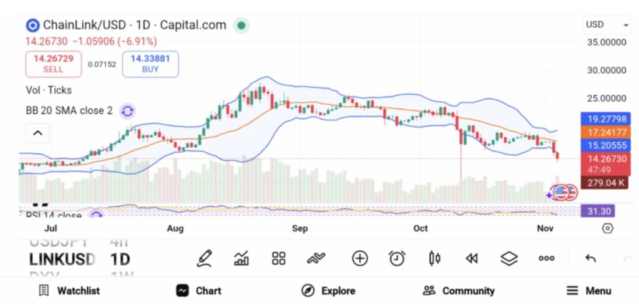Tap the plus circle add icon

pos(359,258)
